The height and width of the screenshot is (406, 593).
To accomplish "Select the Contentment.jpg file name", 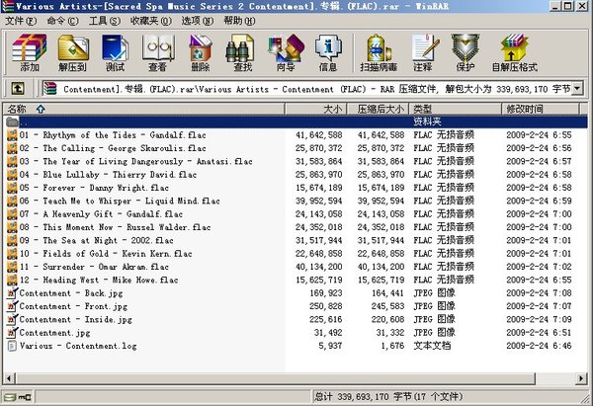I will point(54,333).
